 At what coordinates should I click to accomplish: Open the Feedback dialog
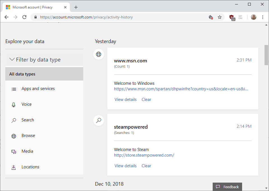[x=227, y=187]
